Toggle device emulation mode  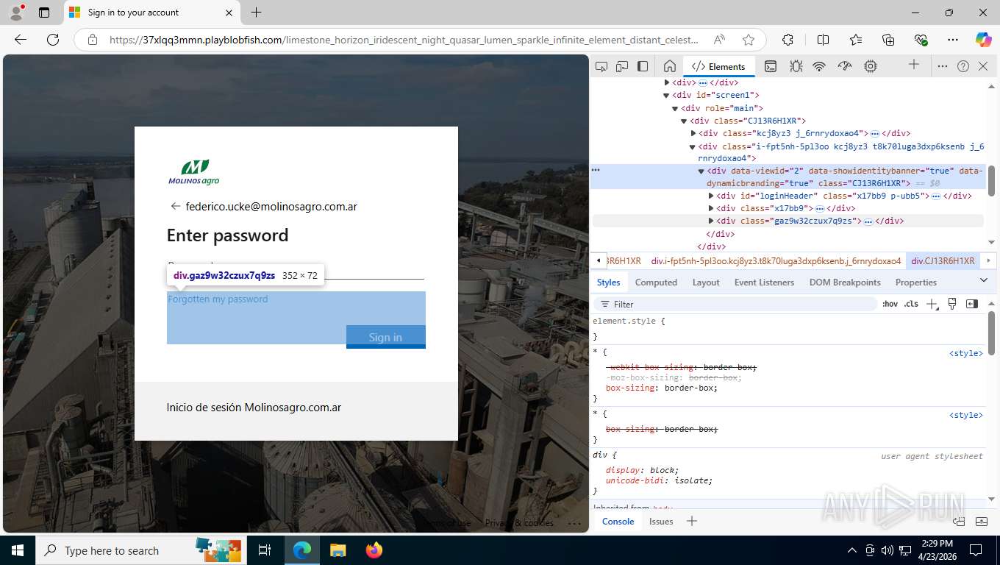[x=622, y=66]
